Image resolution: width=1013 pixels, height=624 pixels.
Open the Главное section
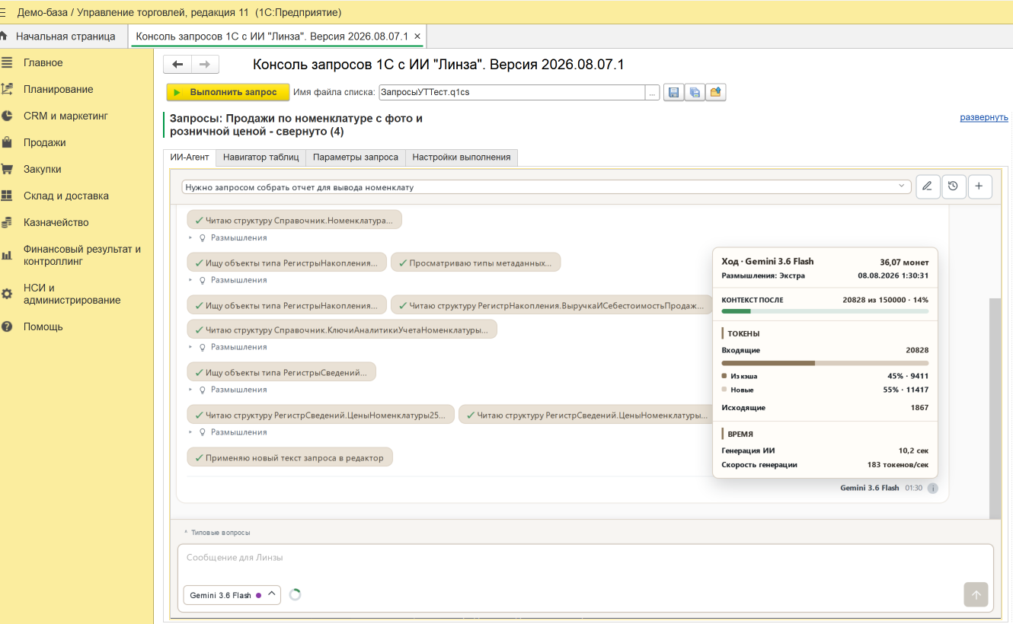coord(43,62)
